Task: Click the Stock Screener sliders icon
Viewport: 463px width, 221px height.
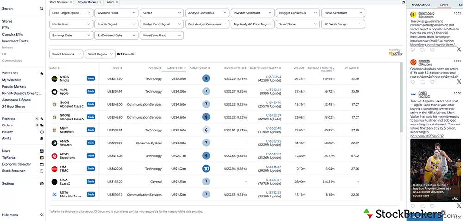Action: [42, 171]
